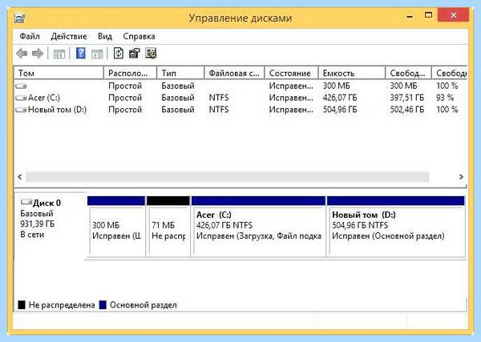
Task: Click the NTFS cell in Acer (C:) row
Action: tap(219, 98)
